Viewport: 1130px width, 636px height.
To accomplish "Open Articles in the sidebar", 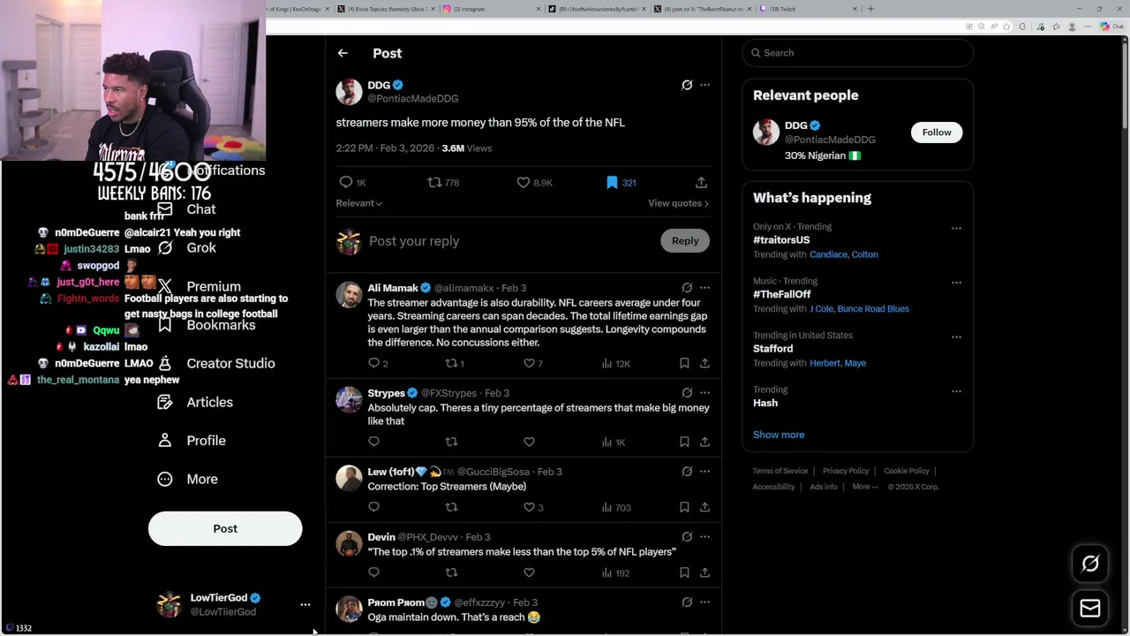I will pos(196,402).
